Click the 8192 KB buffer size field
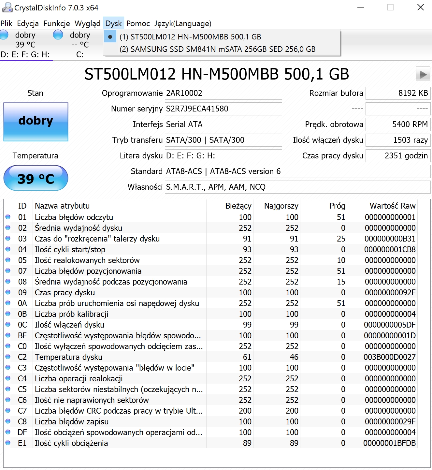 point(398,93)
